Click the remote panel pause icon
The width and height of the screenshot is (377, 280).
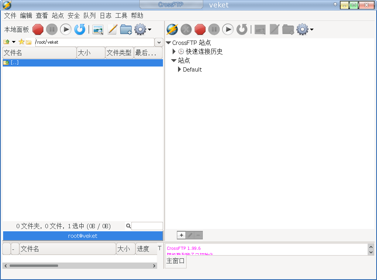(x=214, y=29)
